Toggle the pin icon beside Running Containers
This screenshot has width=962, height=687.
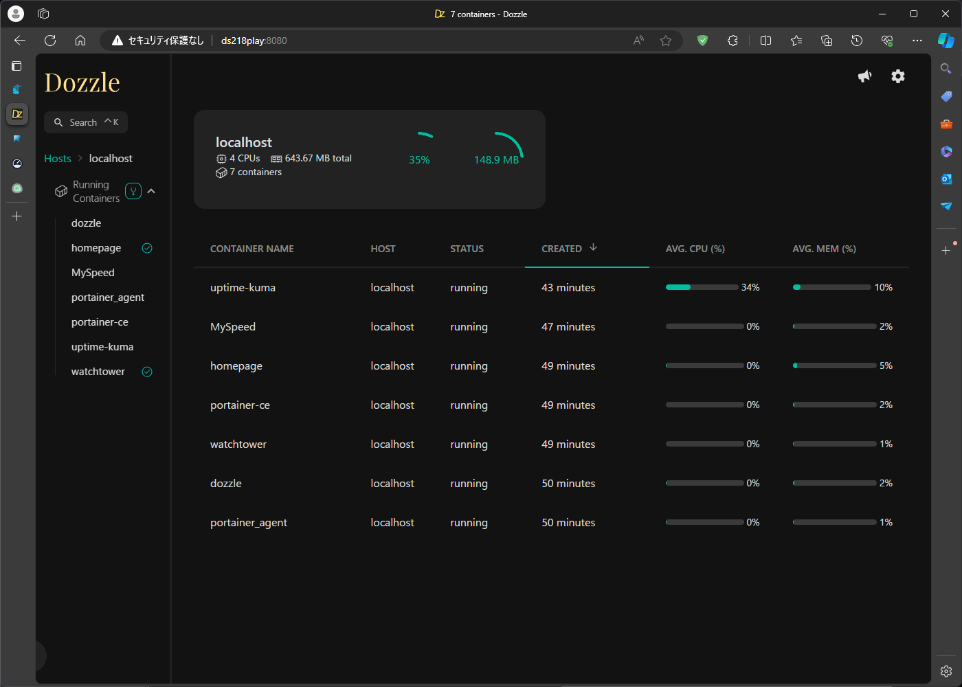coord(133,191)
